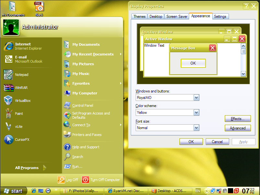Switch to the Themes tab

coord(140,17)
